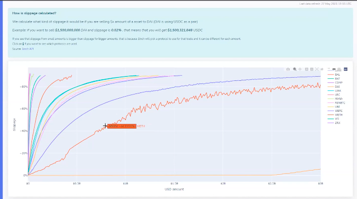Image resolution: width=357 pixels, height=199 pixels.
Task: Toggle YFI trace in the legend
Action: tap(333, 119)
